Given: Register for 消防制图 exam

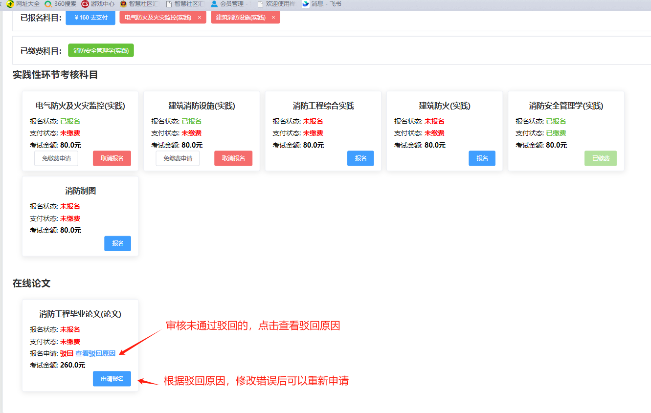Looking at the screenshot, I should coord(117,243).
